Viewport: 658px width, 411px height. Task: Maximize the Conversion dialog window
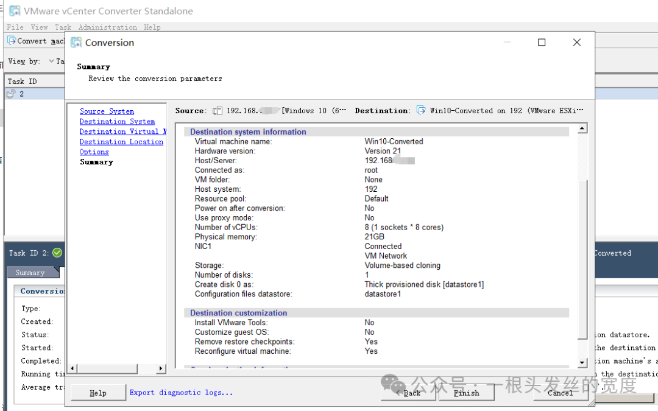point(542,43)
